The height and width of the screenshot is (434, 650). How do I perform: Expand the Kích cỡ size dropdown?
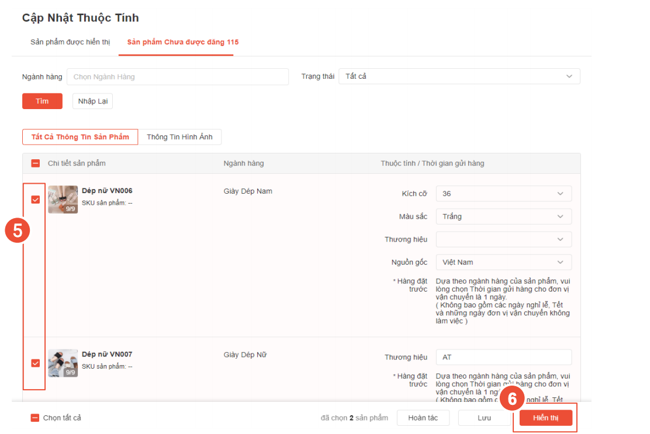[x=503, y=194]
